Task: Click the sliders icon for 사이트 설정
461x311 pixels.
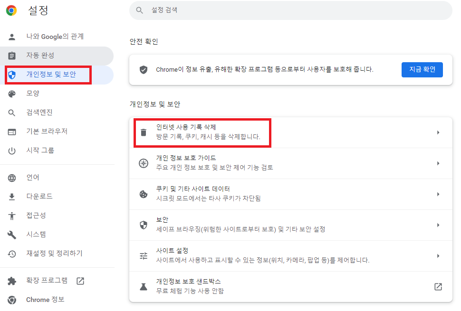Action: coord(144,255)
